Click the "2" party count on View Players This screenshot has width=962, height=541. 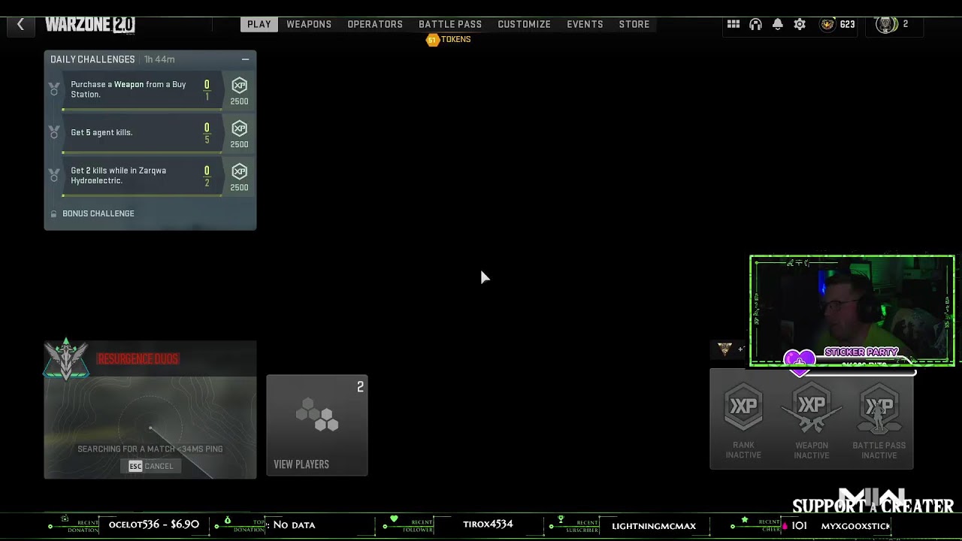click(x=360, y=387)
